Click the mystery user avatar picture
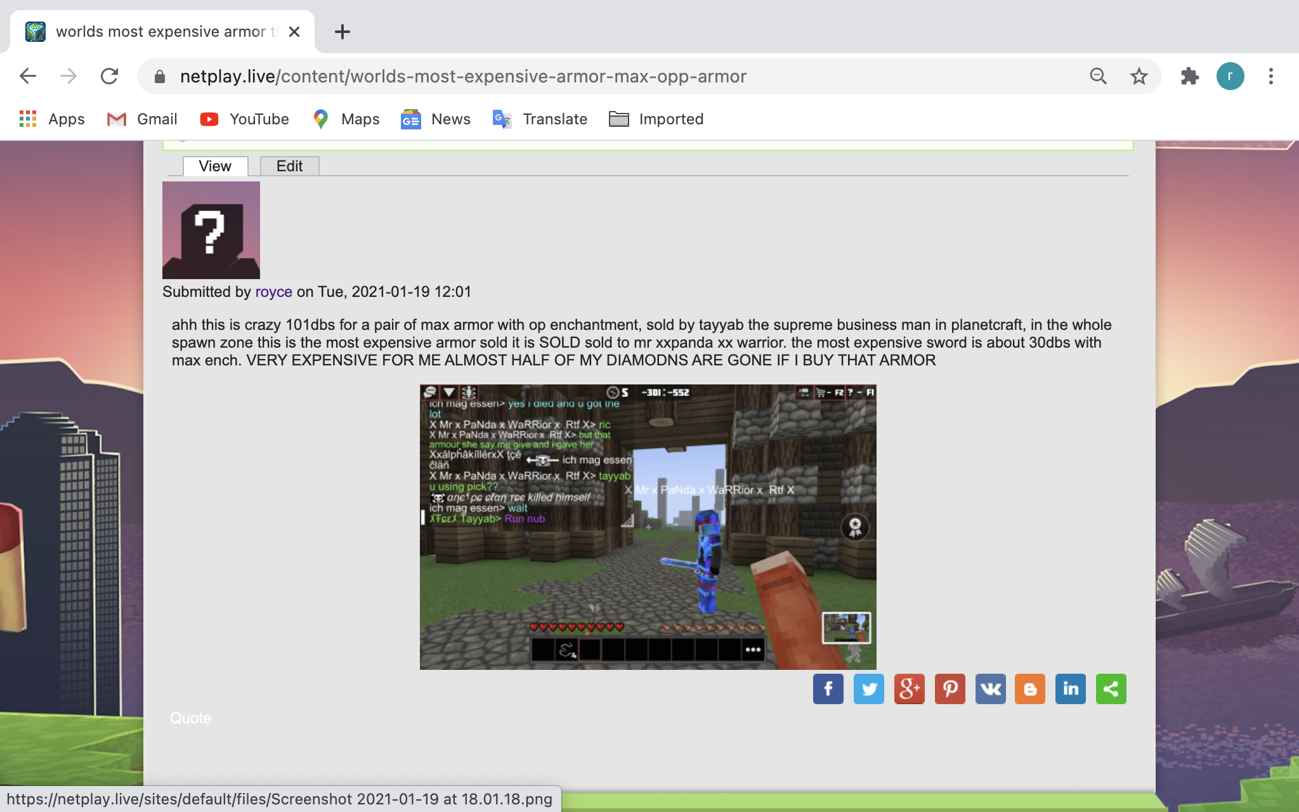Screen dimensions: 1299x812 click(x=211, y=230)
